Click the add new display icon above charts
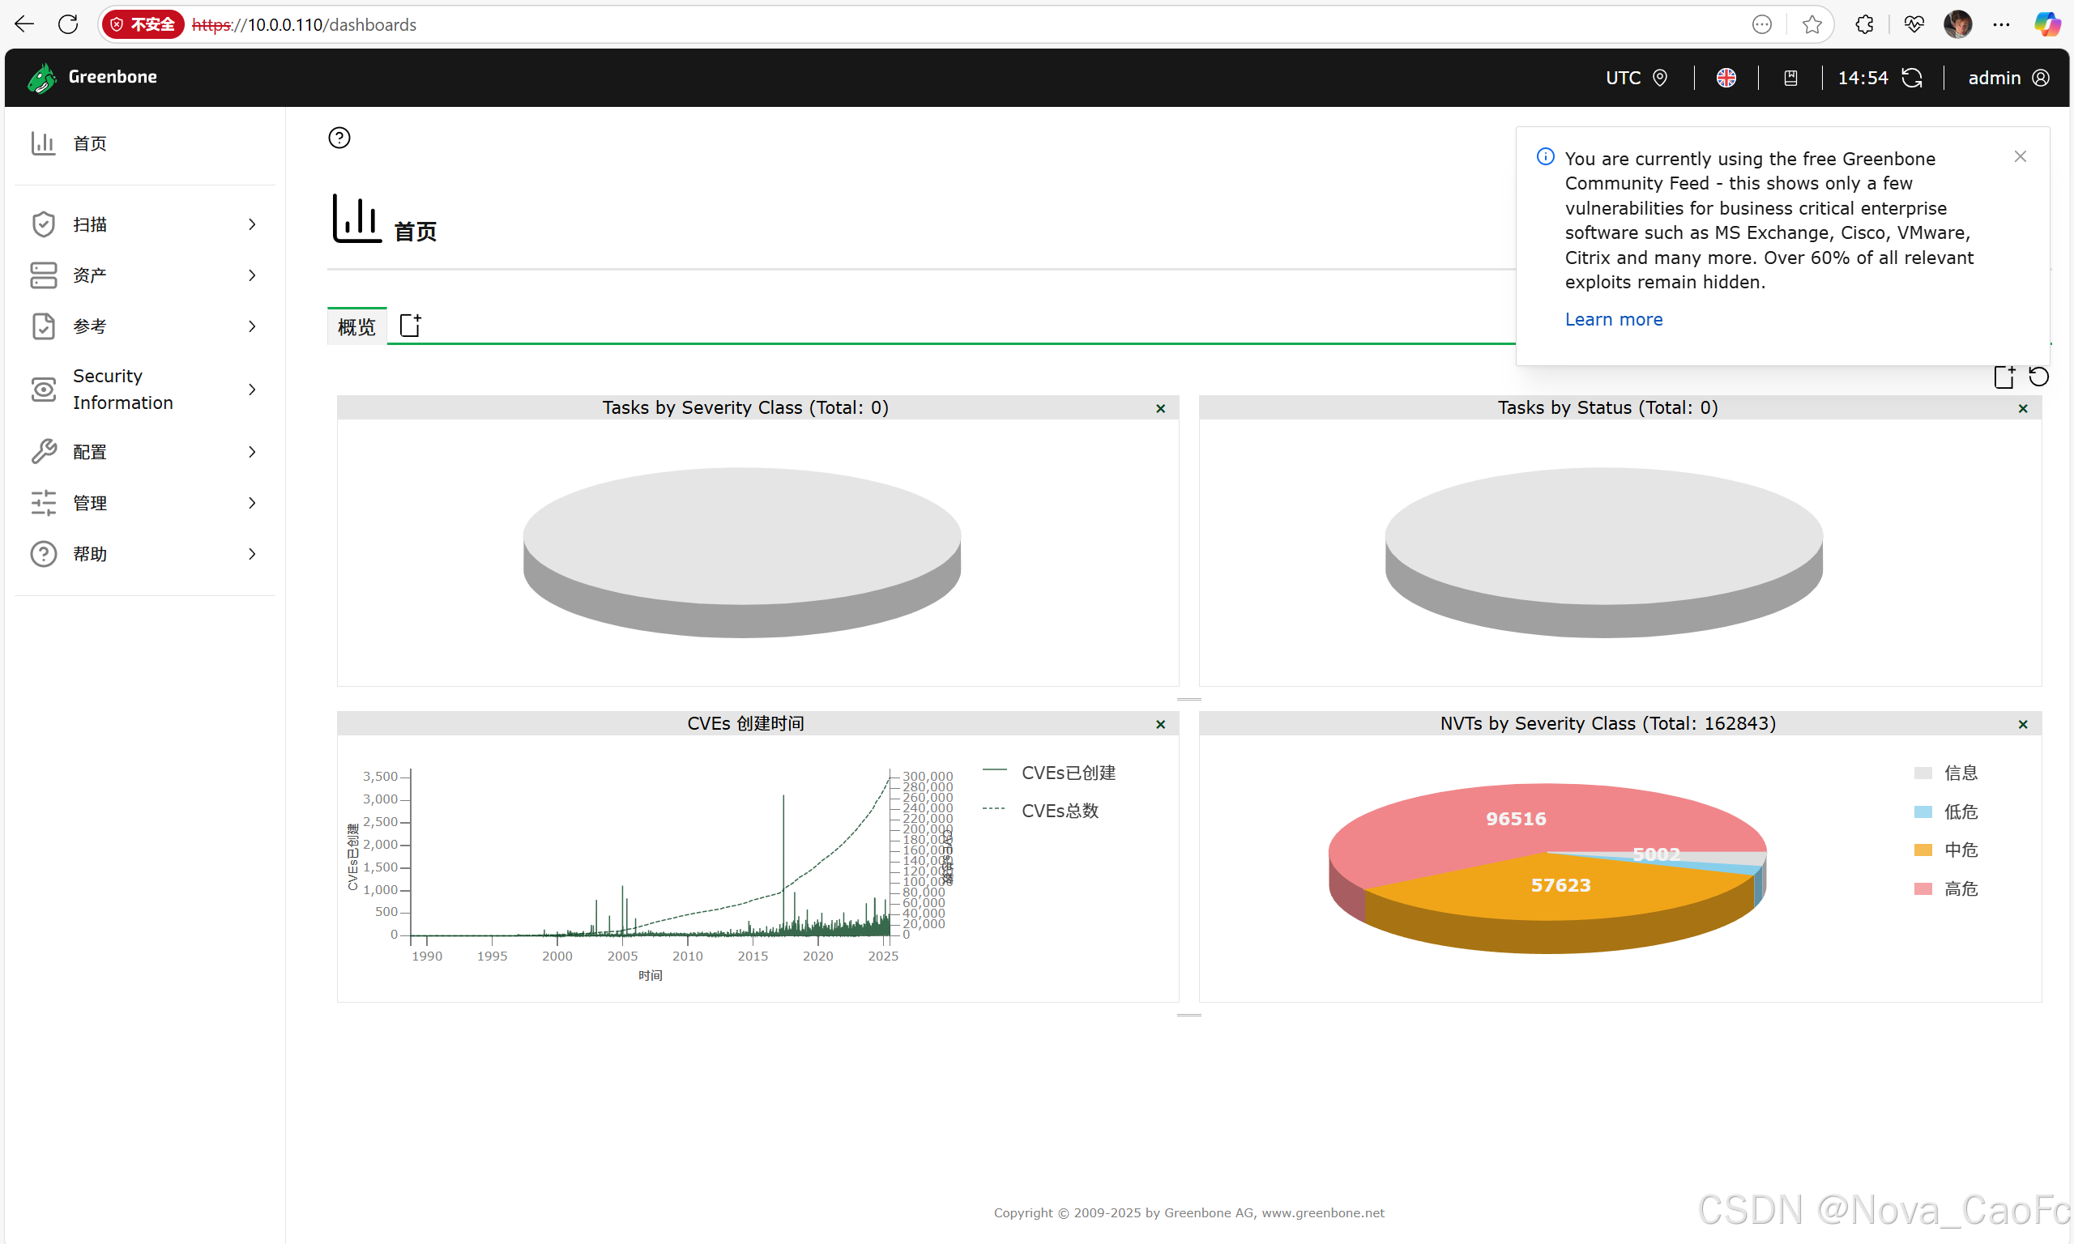This screenshot has width=2074, height=1244. 2004,377
